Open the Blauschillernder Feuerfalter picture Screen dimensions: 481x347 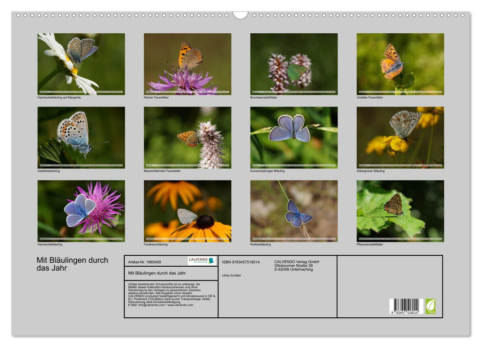coord(187,138)
